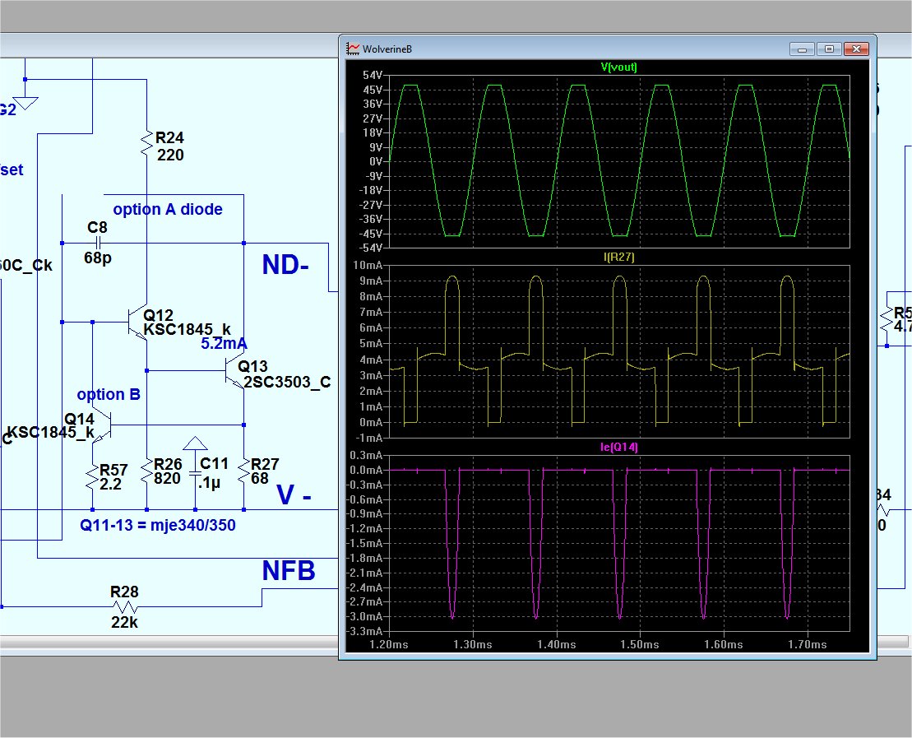Screen dimensions: 912x738
Task: Click the 'Q11-13 = mje340/350' comment
Action: click(158, 525)
